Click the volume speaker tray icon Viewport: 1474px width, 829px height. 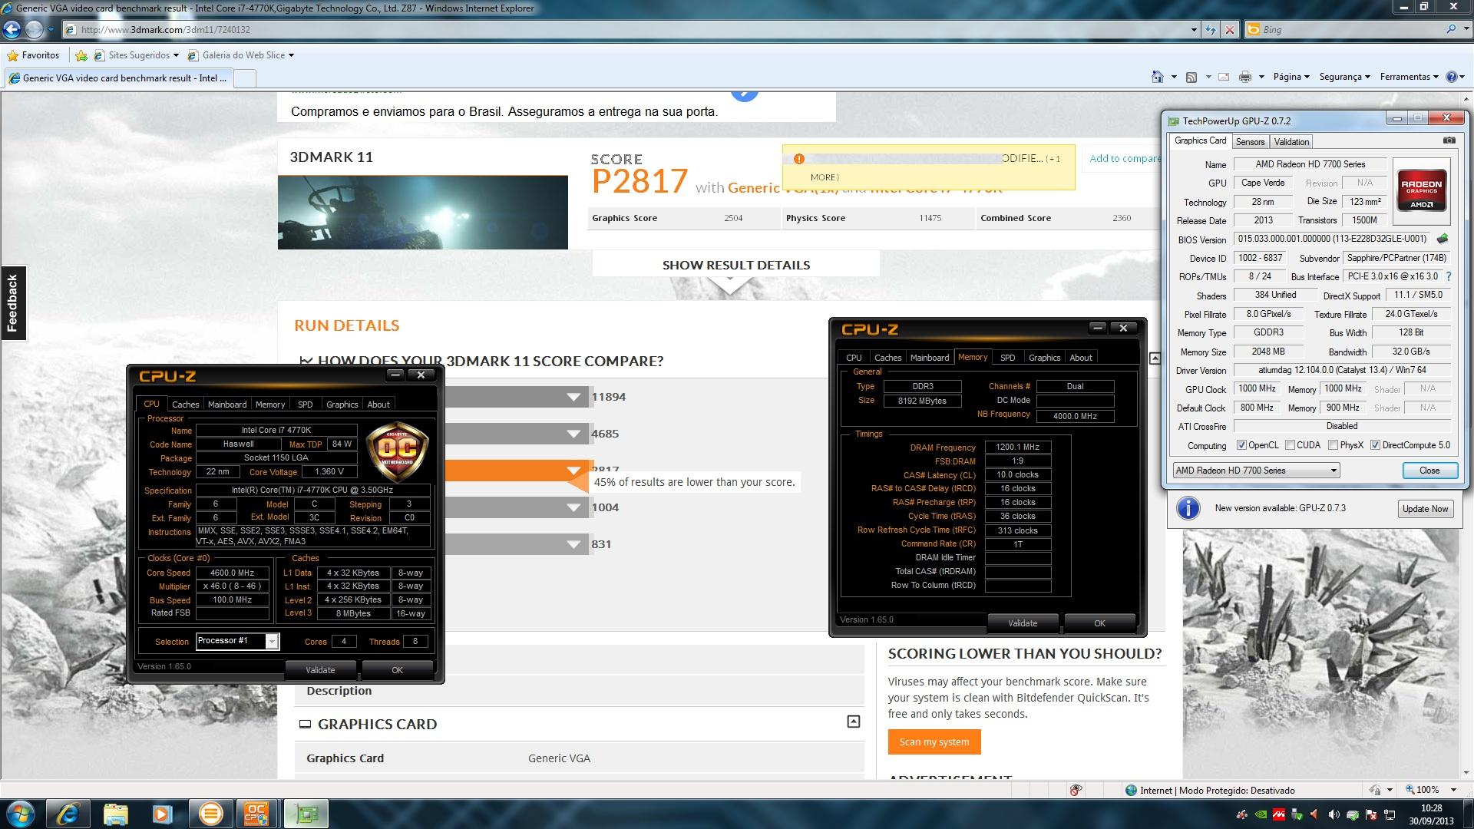pos(1334,814)
